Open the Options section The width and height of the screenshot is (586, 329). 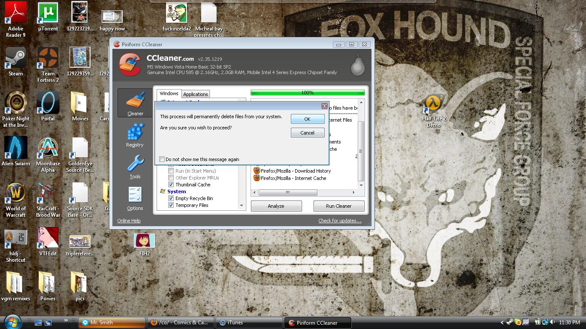point(135,196)
